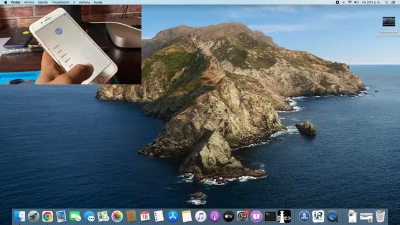Open the App Store from Dock
400x225 pixels.
(172, 216)
